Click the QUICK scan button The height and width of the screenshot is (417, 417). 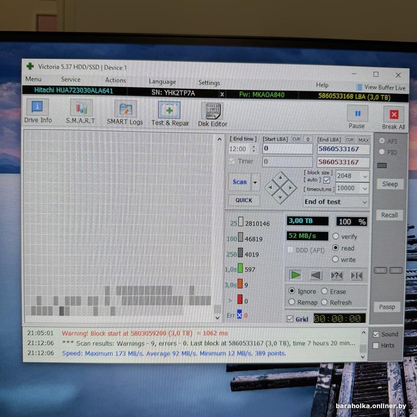243,200
